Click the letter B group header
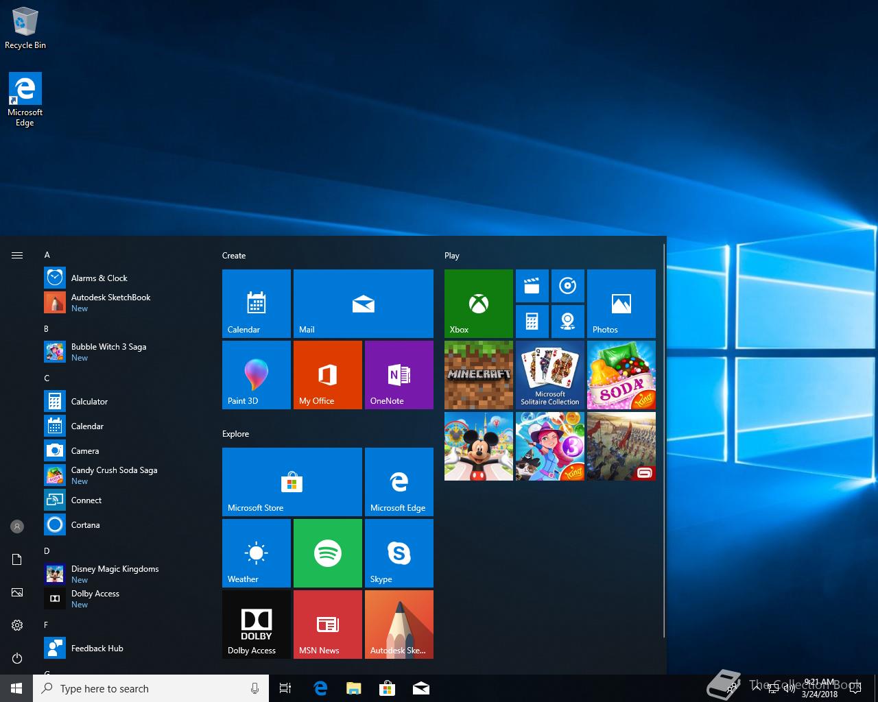The height and width of the screenshot is (702, 878). click(47, 329)
